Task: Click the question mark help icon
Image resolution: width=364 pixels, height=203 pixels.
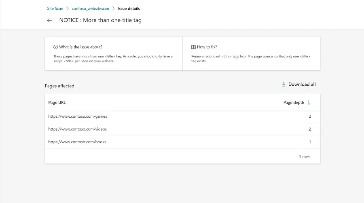Action: (x=56, y=47)
